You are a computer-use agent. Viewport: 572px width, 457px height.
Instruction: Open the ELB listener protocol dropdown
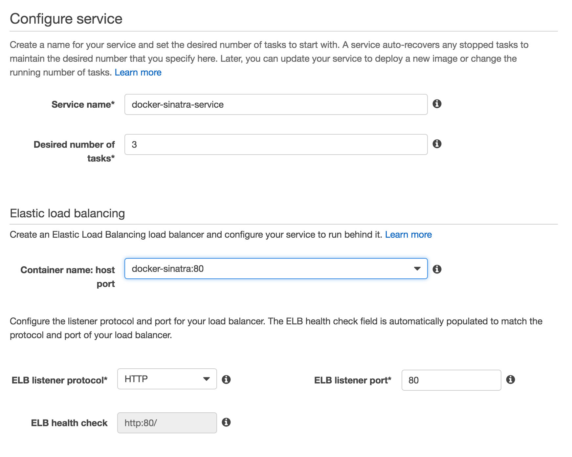coord(166,379)
